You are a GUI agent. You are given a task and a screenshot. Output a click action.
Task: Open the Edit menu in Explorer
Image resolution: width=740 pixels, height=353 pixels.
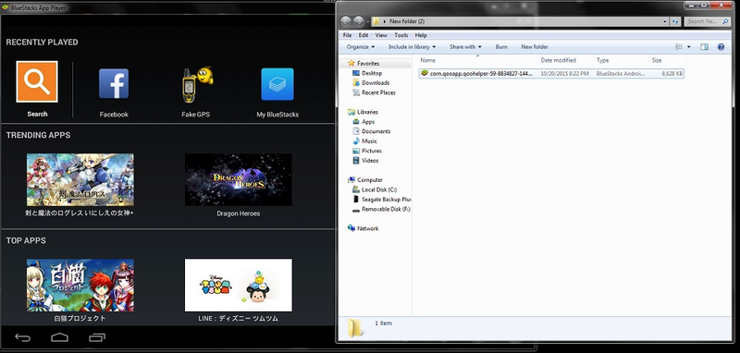364,35
